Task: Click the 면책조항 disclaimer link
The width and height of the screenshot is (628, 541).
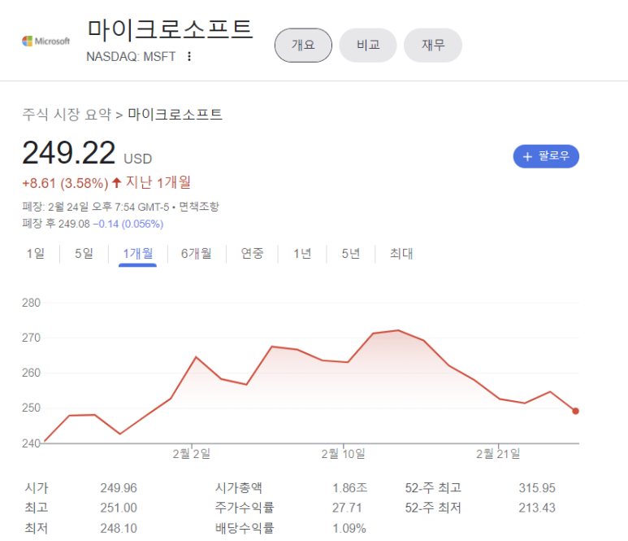Action: (x=199, y=207)
